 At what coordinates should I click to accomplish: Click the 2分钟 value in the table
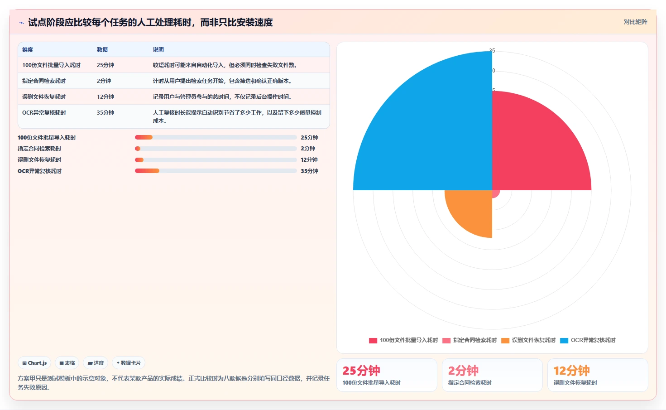tap(104, 81)
